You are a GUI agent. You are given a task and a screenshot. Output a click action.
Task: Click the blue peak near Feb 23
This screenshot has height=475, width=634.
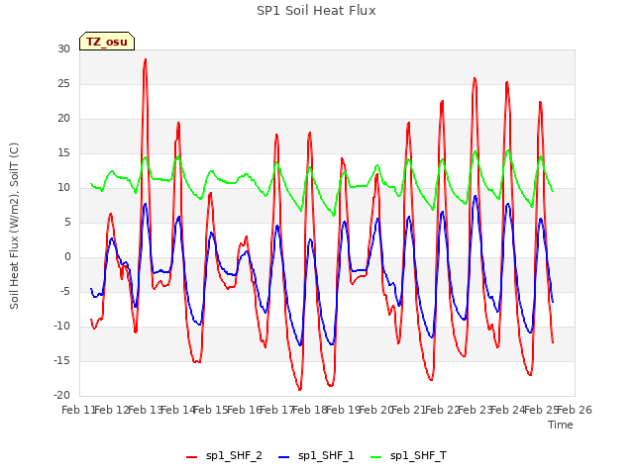tap(475, 196)
